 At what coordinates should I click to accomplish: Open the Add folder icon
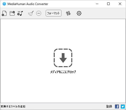click(12, 13)
